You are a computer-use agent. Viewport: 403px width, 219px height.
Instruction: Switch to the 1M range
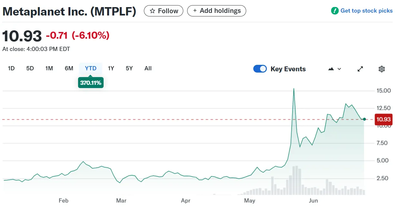[x=49, y=68]
